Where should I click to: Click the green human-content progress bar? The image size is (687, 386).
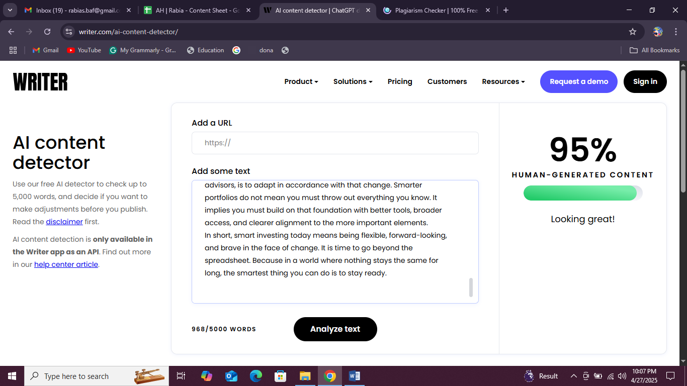[583, 193]
